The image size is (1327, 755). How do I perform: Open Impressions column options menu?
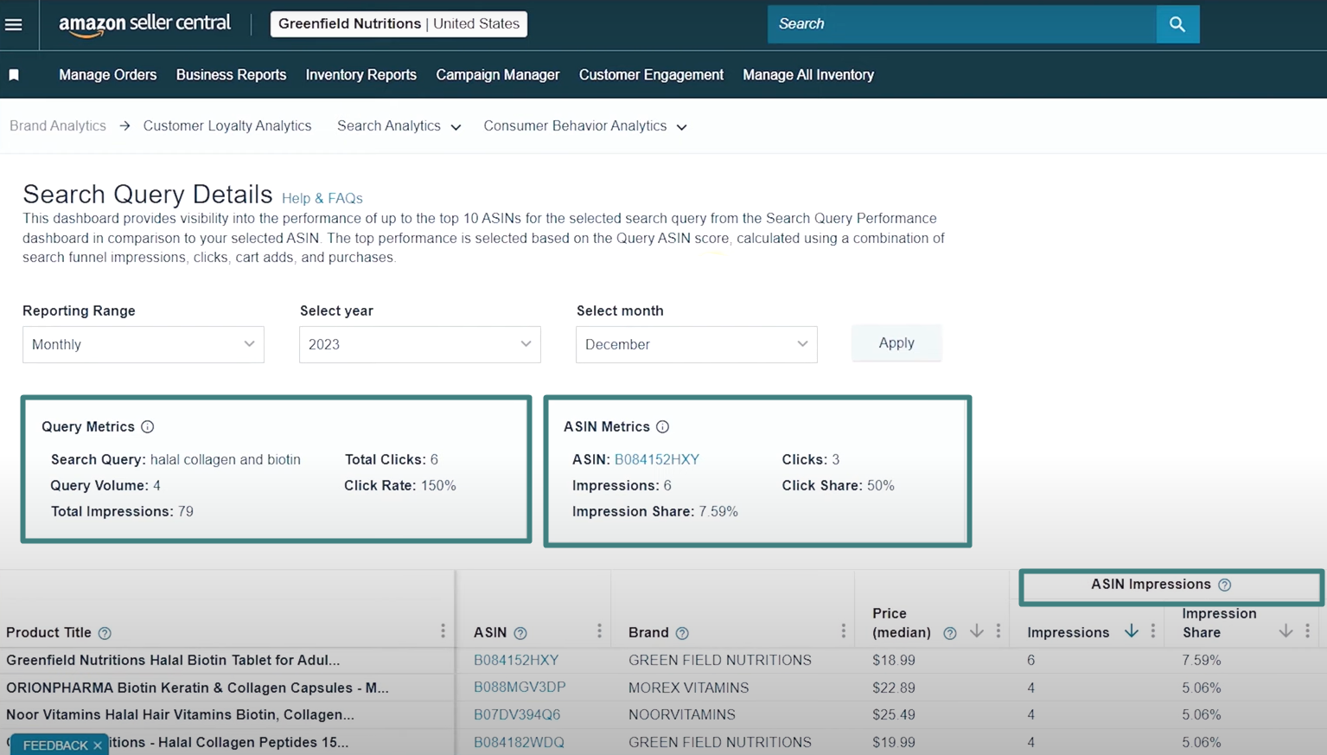[1152, 631]
